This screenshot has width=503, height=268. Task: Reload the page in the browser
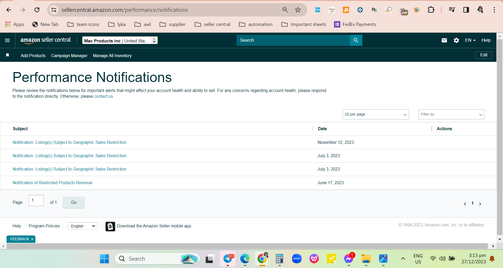pos(37,10)
